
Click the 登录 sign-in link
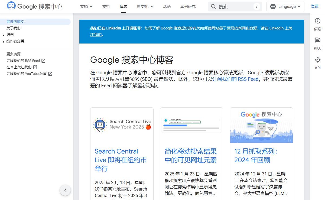[x=315, y=6]
